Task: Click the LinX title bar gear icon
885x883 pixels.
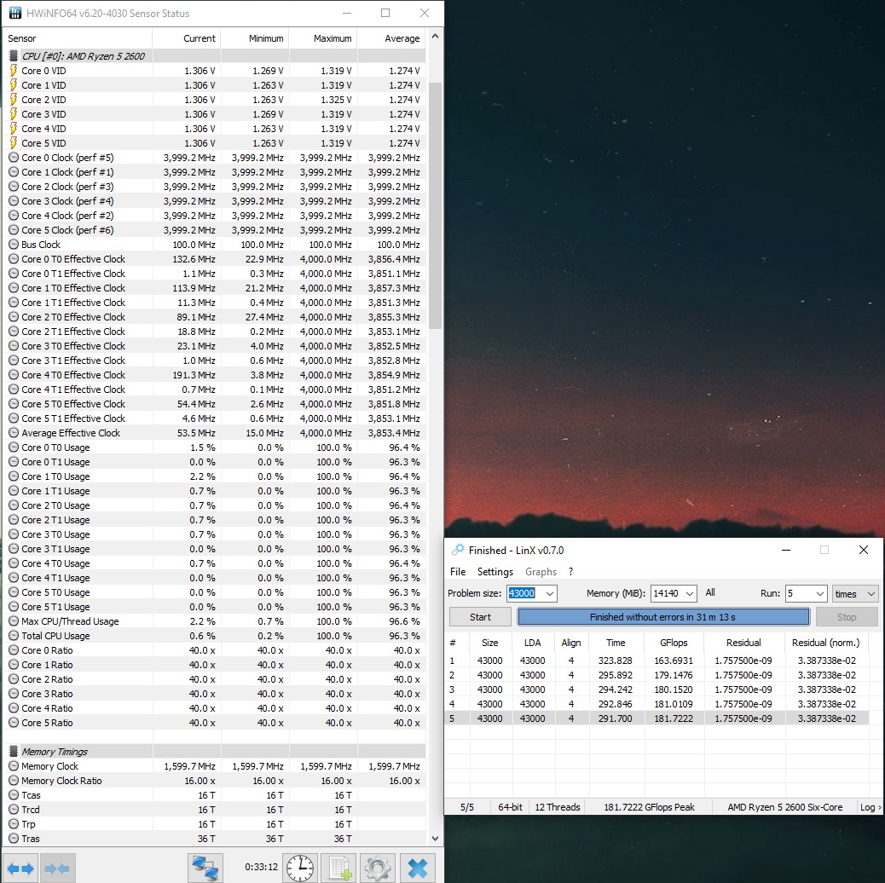Action: pyautogui.click(x=458, y=550)
